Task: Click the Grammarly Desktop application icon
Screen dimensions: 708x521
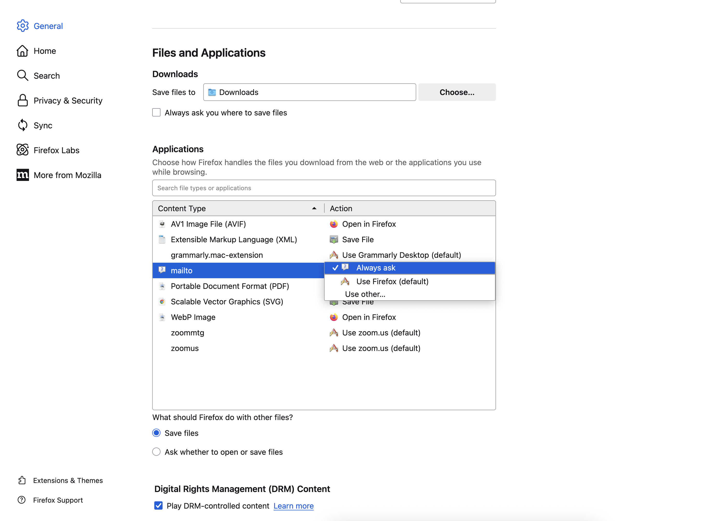Action: point(334,255)
